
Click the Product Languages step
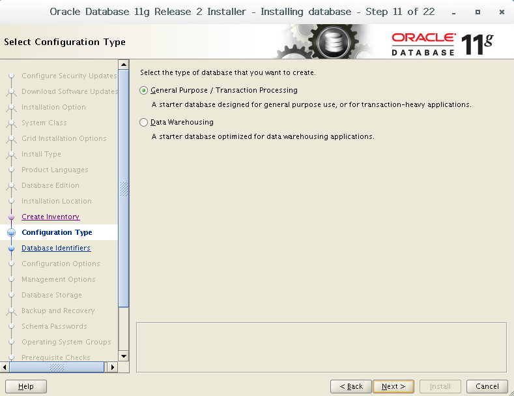[x=55, y=170]
